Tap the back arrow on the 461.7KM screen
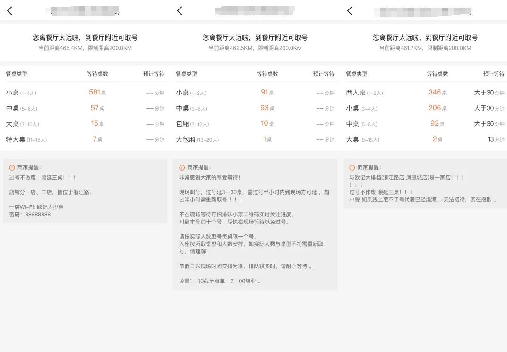 pos(350,11)
